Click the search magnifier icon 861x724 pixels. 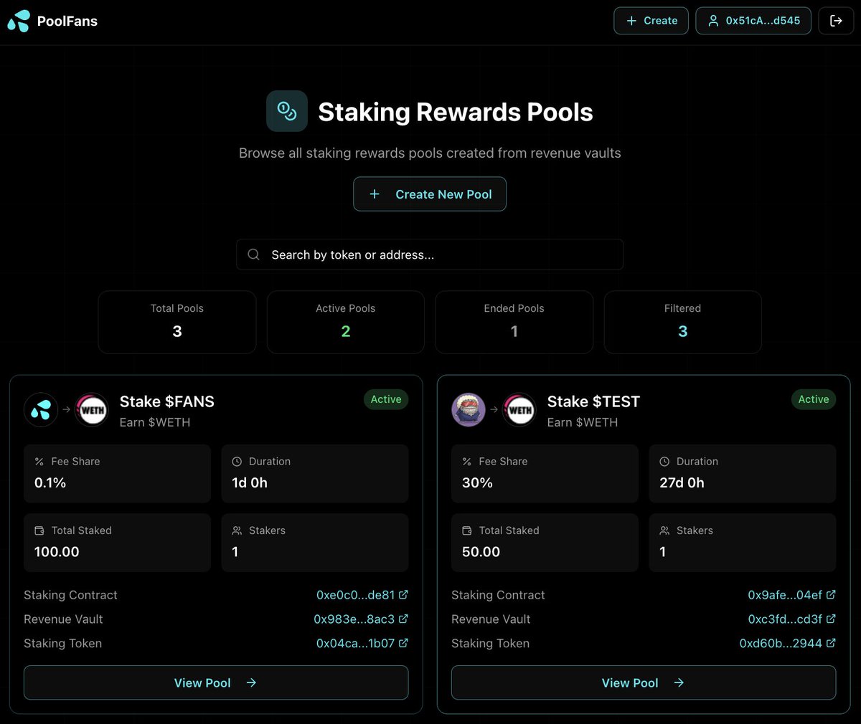tap(253, 254)
